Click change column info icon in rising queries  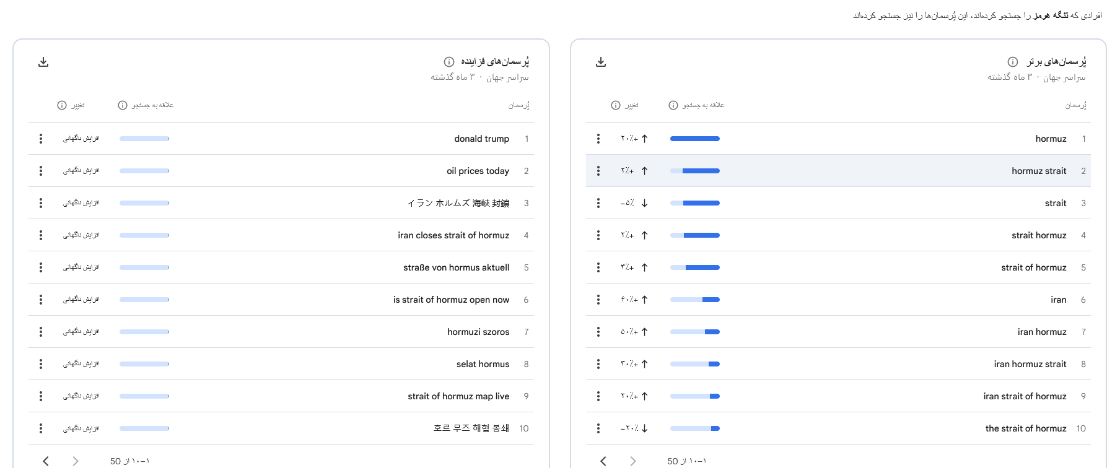62,105
